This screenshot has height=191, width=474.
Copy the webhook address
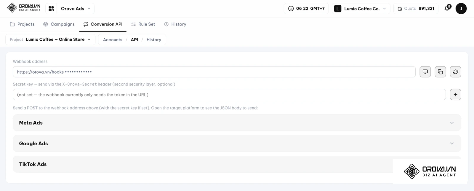click(x=440, y=72)
